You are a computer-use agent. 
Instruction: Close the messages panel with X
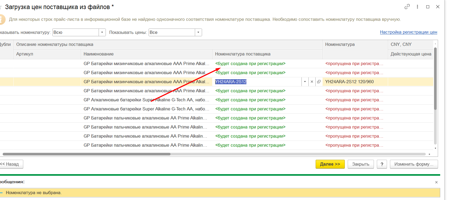(436, 182)
